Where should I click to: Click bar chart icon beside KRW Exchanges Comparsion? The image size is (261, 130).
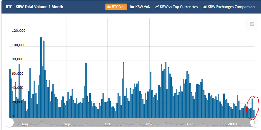point(205,7)
